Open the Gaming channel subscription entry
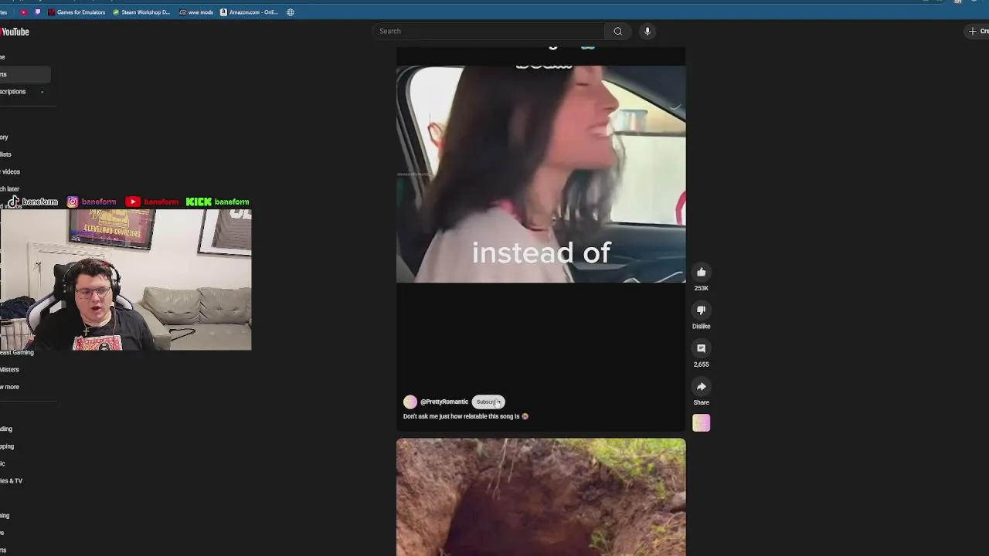 (x=17, y=352)
